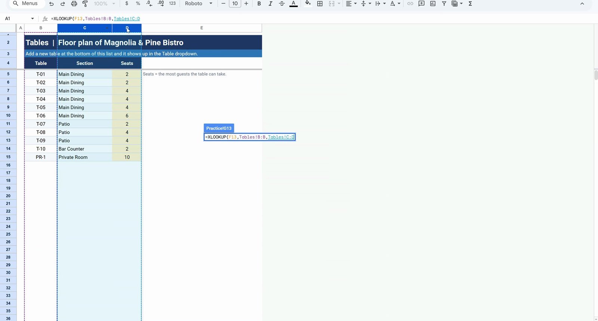Open the 123 more formats menu
The width and height of the screenshot is (598, 321).
(x=172, y=3)
